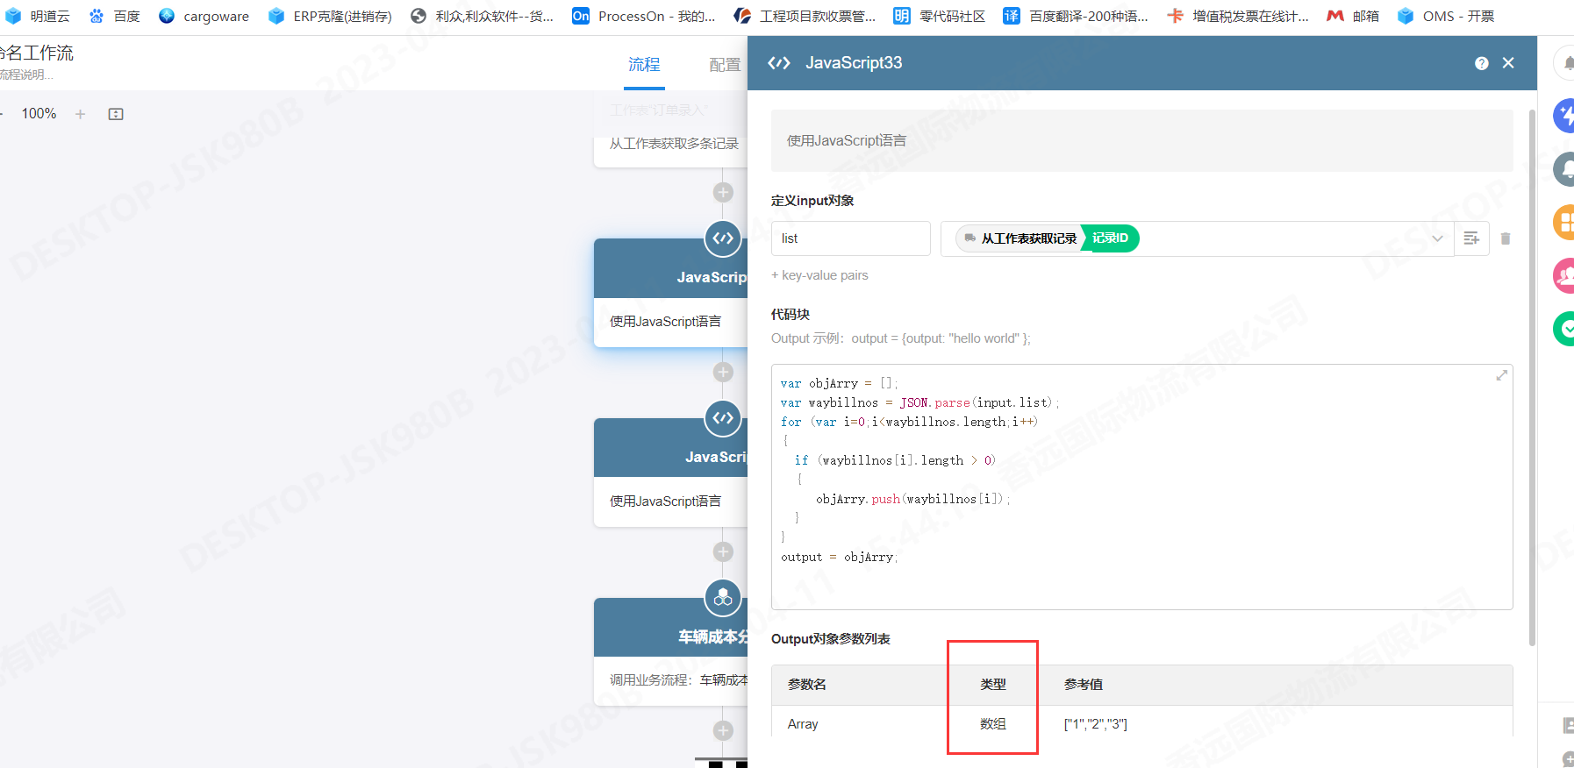Screen dimensions: 1574x768
Task: Add node above the 车辆成本 step
Action: (x=723, y=552)
